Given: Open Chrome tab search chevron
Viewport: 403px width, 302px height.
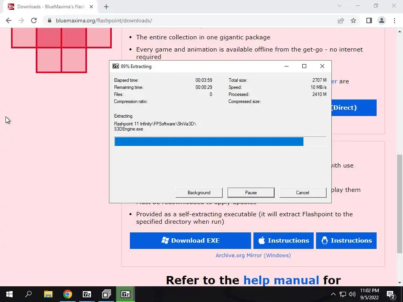Looking at the screenshot, I should click(x=340, y=6).
